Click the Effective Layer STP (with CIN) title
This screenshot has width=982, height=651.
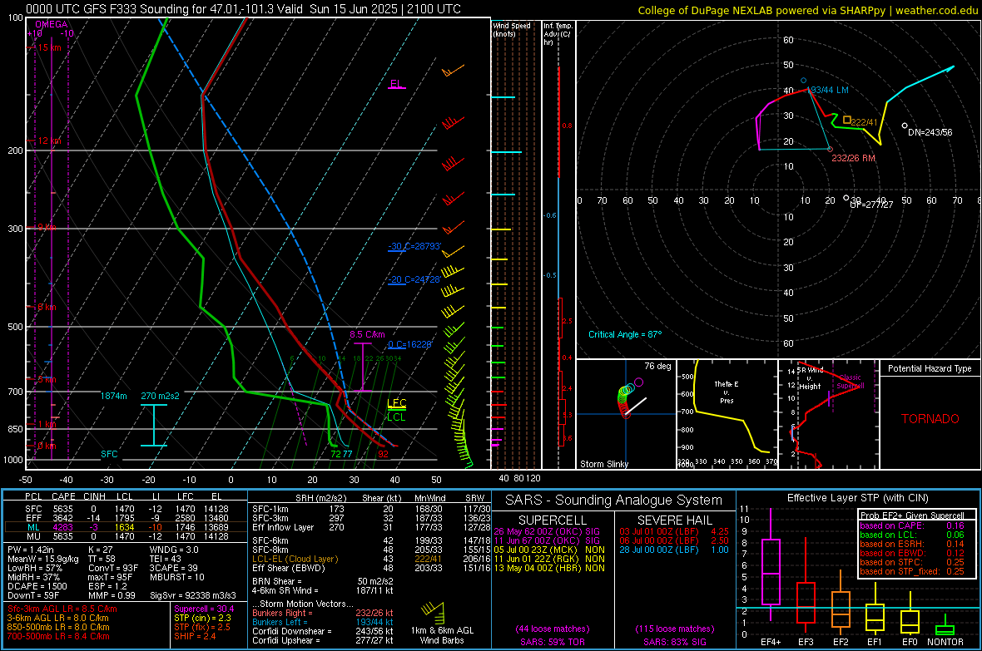click(x=857, y=498)
